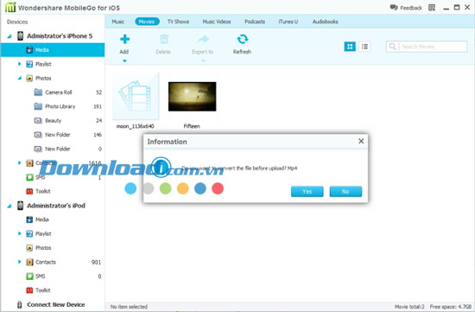Click the Movie total:2 status text
The width and height of the screenshot is (475, 312).
(x=409, y=307)
